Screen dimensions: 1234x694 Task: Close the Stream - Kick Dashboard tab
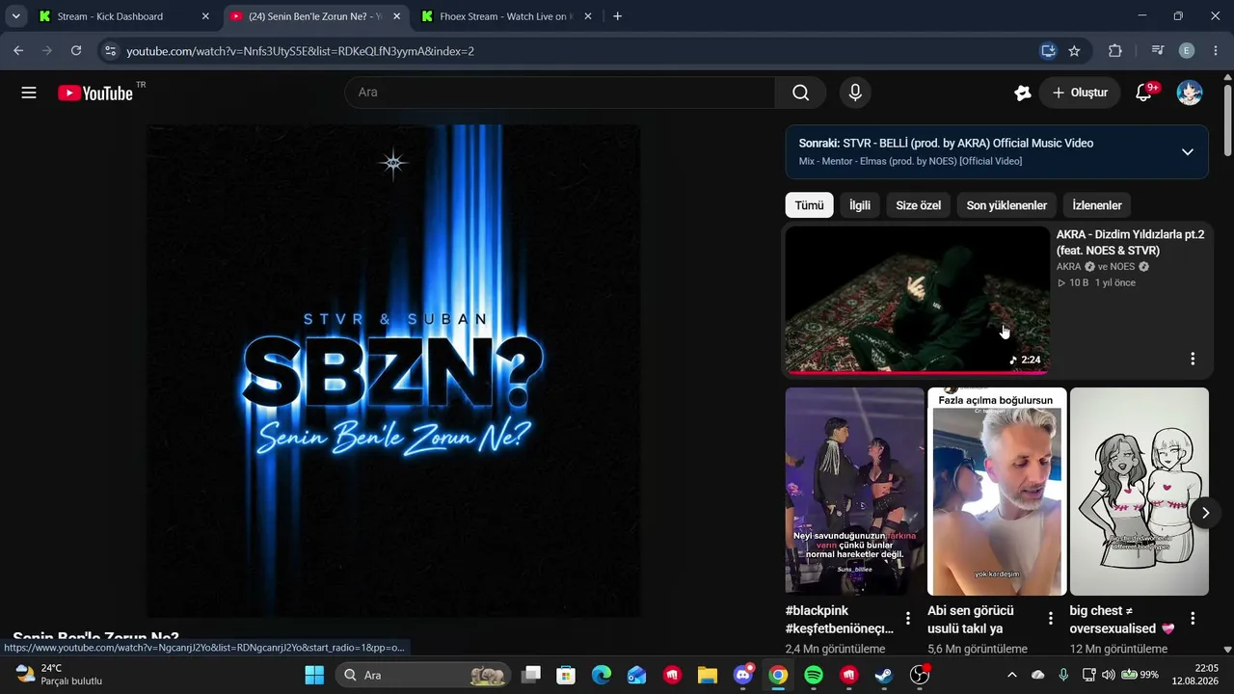(205, 16)
